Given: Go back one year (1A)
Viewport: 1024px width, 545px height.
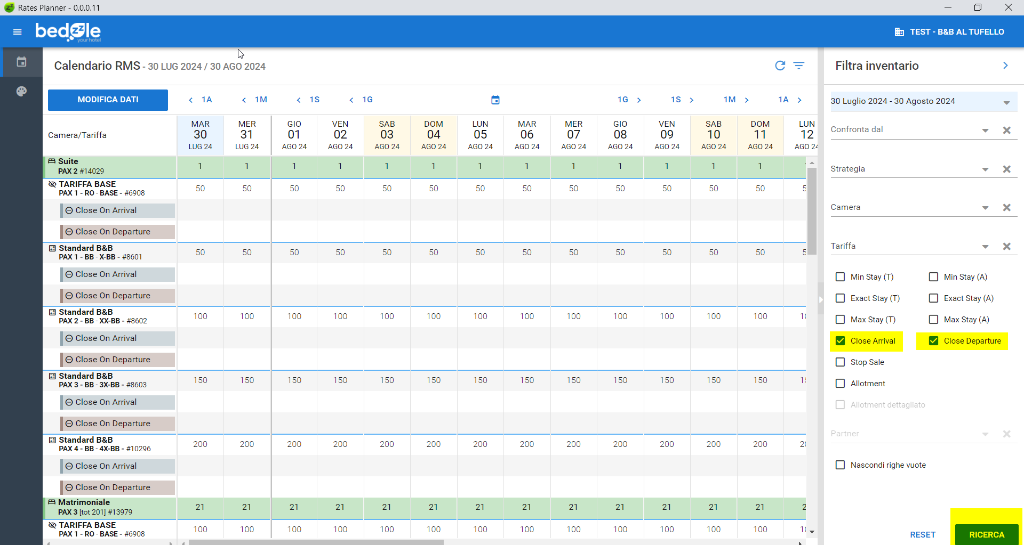Looking at the screenshot, I should (201, 100).
